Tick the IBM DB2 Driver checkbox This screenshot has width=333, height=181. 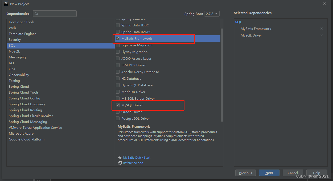(118, 65)
